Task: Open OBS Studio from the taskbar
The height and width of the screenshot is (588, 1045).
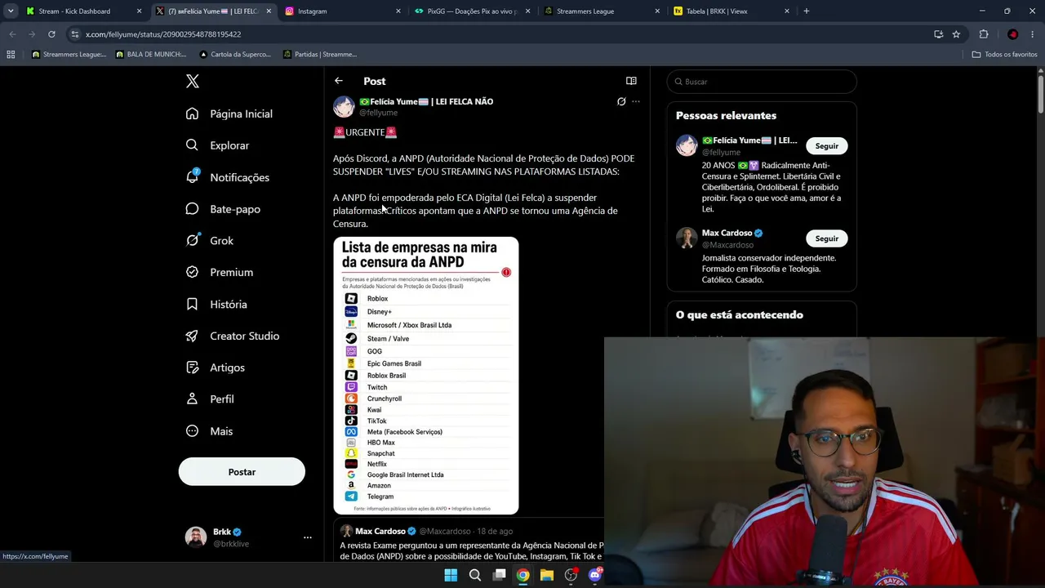Action: pos(571,575)
